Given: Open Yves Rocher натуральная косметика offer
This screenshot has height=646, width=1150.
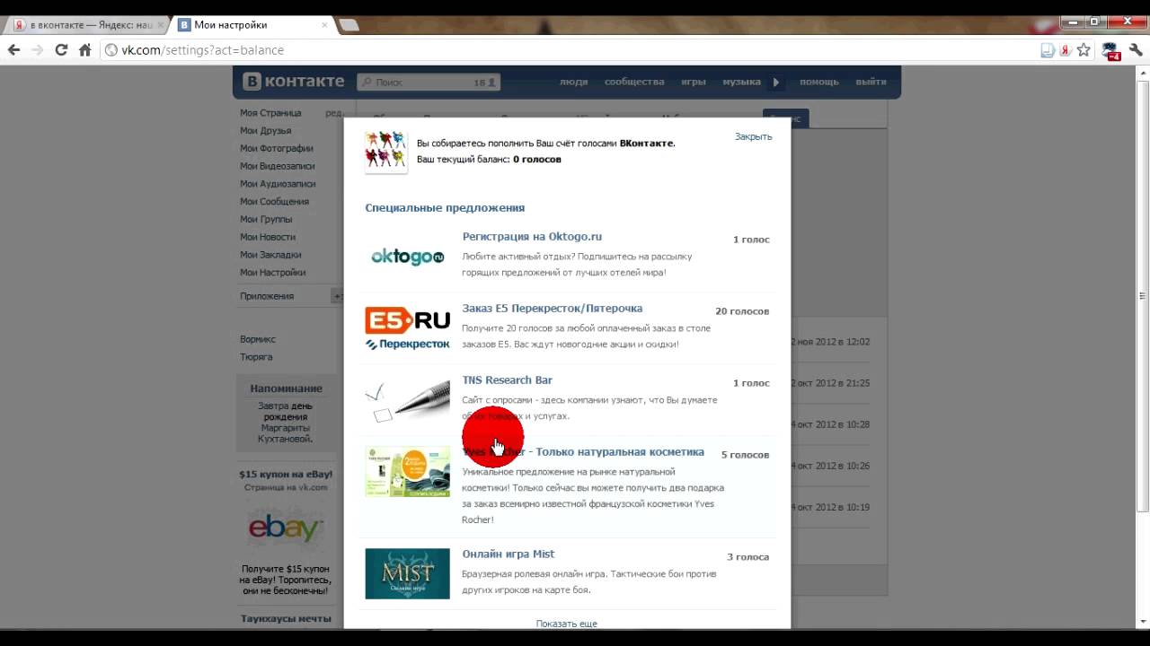Looking at the screenshot, I should coord(583,452).
